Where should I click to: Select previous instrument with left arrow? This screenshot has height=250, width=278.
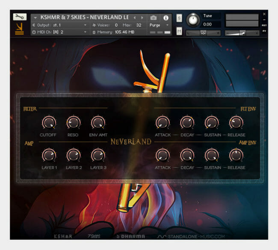(135, 18)
